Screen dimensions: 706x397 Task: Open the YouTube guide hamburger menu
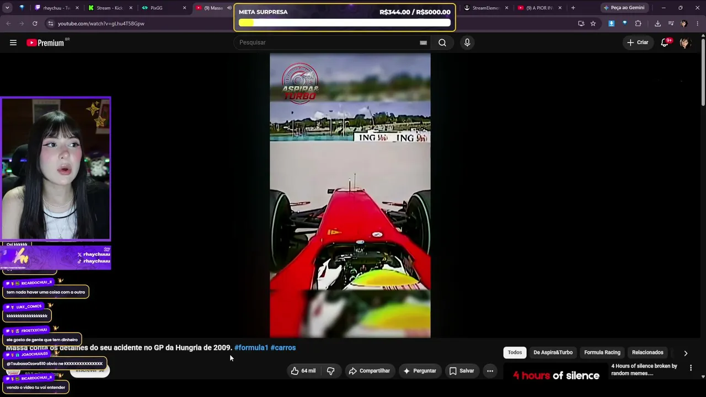(13, 42)
